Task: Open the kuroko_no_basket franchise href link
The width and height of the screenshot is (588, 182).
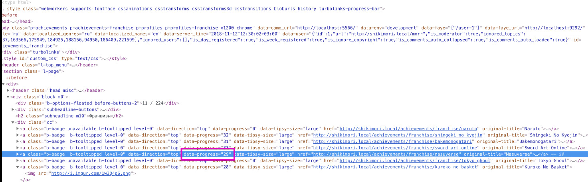Action: point(395,167)
